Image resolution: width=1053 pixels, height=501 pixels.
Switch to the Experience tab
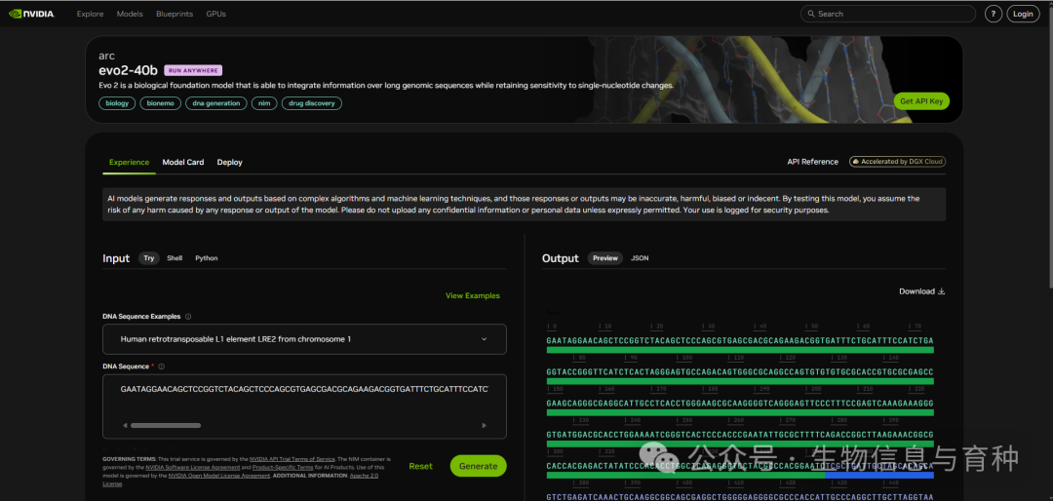tap(129, 162)
